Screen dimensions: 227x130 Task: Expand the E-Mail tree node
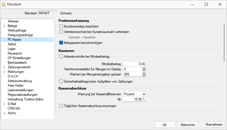(4, 104)
